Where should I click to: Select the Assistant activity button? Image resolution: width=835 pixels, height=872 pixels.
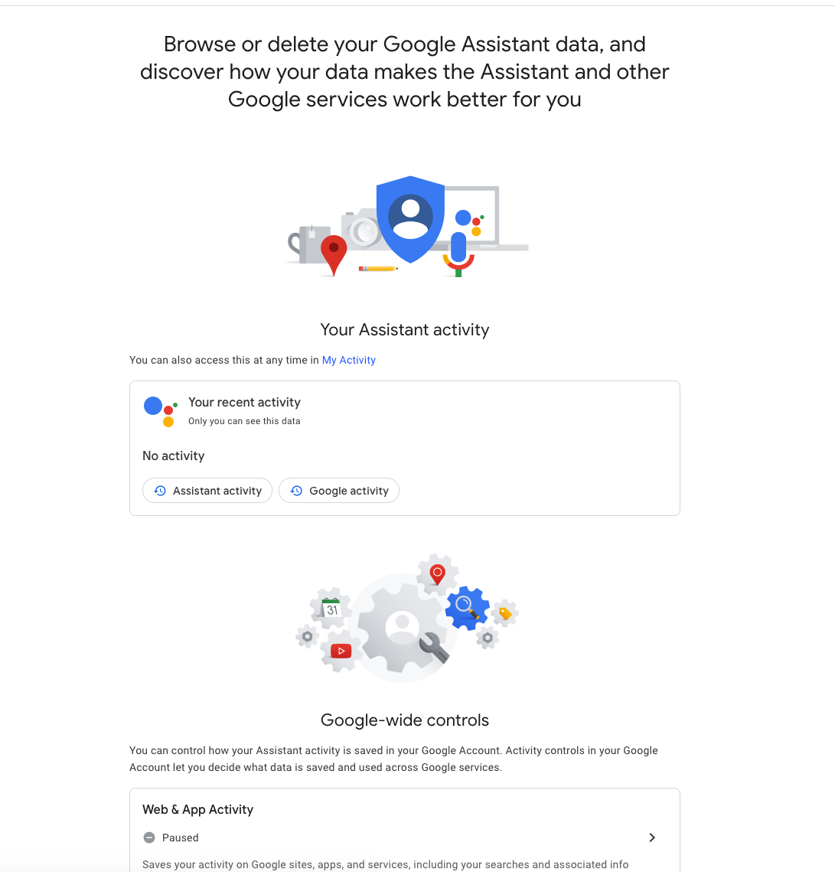click(x=207, y=490)
